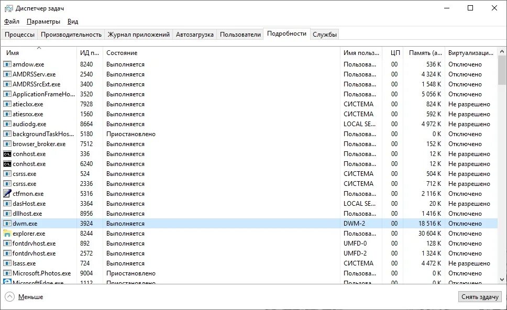Click the console icon of conhost.exe PID 336
The height and width of the screenshot is (310, 507).
click(7, 154)
